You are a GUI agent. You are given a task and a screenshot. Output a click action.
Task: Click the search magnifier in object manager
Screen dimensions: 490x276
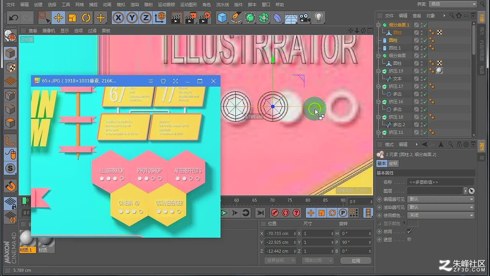click(x=452, y=16)
